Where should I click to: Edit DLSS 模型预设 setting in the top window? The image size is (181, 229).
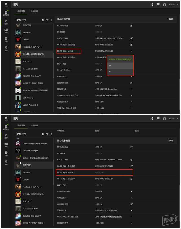point(132,45)
